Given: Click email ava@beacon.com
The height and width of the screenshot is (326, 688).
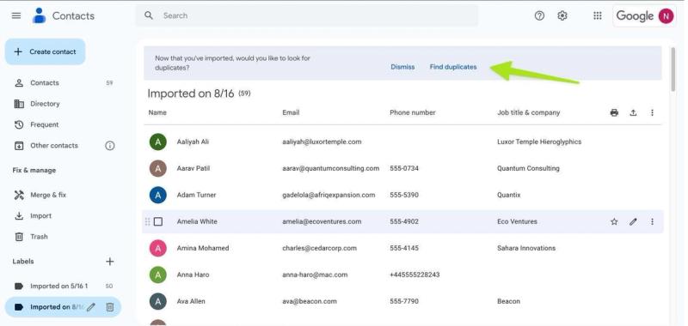Looking at the screenshot, I should point(310,301).
